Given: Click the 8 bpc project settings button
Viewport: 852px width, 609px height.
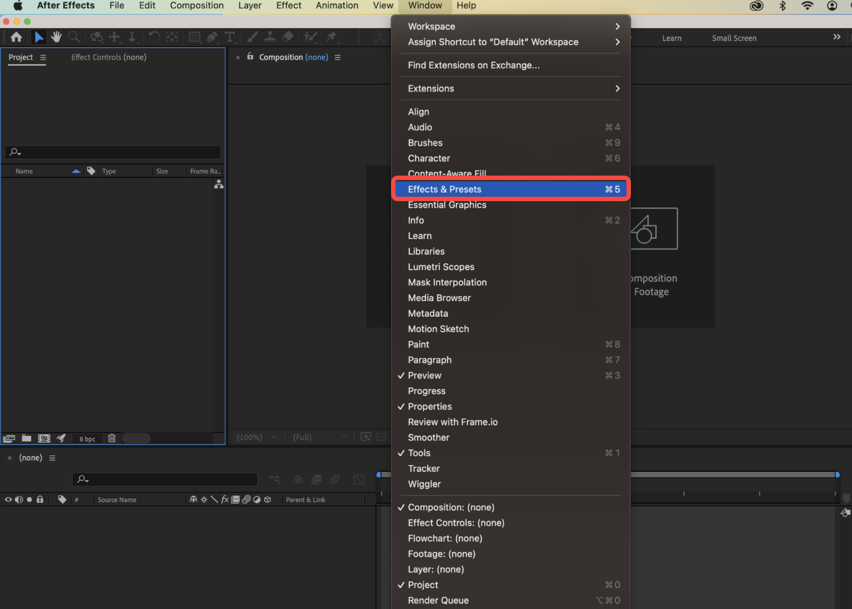Looking at the screenshot, I should point(87,438).
